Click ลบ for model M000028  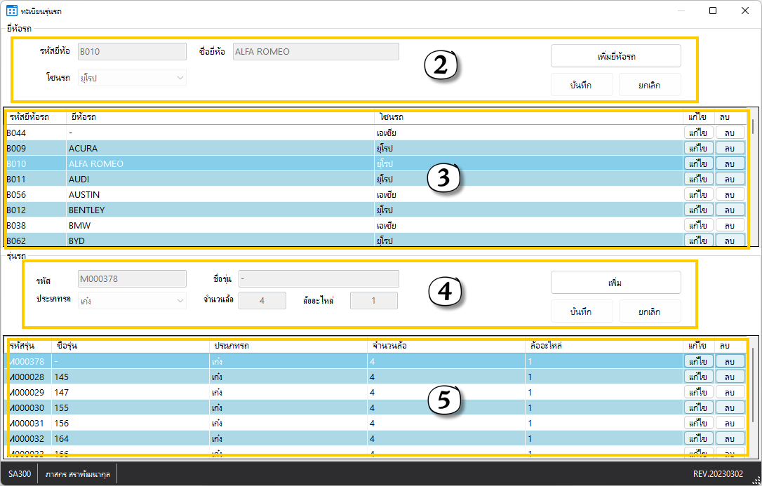[x=730, y=377]
